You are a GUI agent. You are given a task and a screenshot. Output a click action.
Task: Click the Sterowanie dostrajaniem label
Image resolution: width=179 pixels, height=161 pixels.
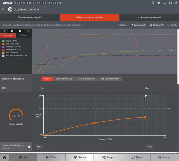click(x=13, y=79)
